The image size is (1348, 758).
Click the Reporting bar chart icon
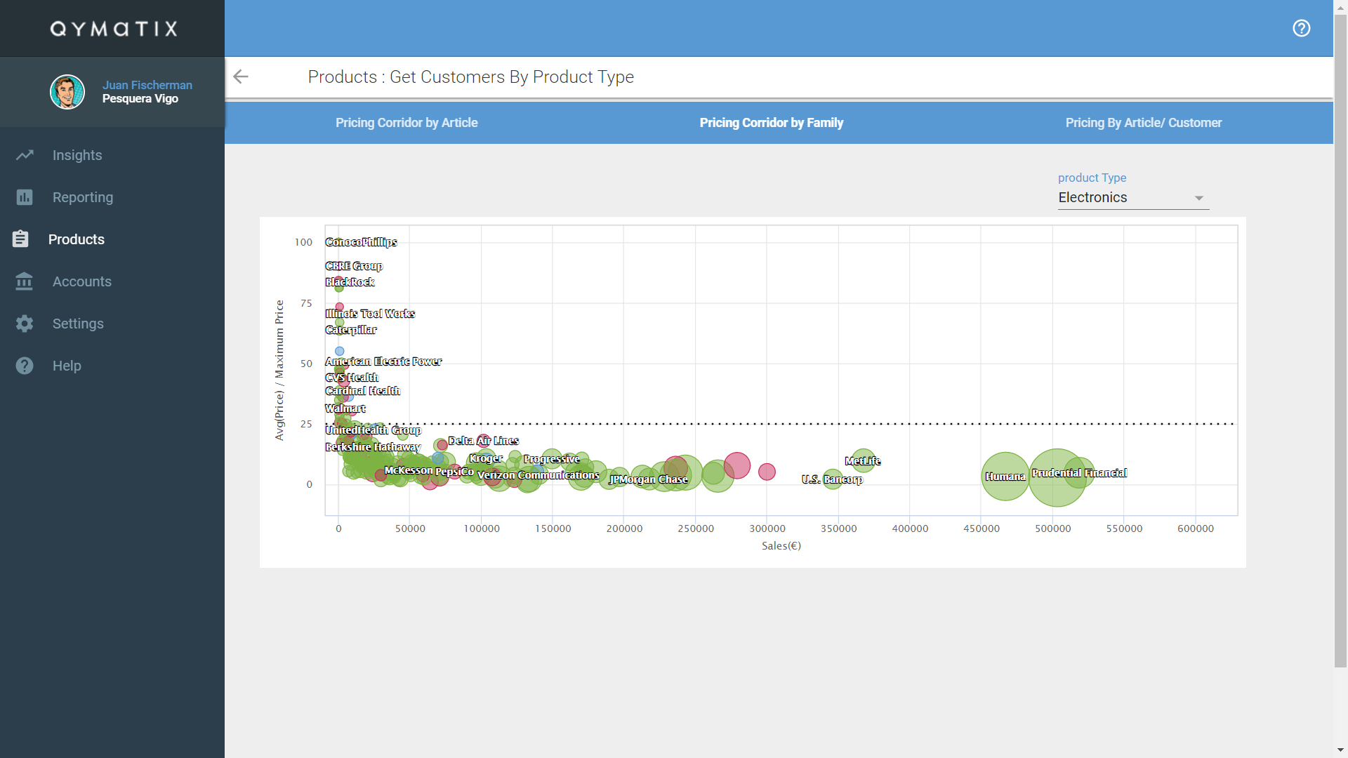click(25, 197)
